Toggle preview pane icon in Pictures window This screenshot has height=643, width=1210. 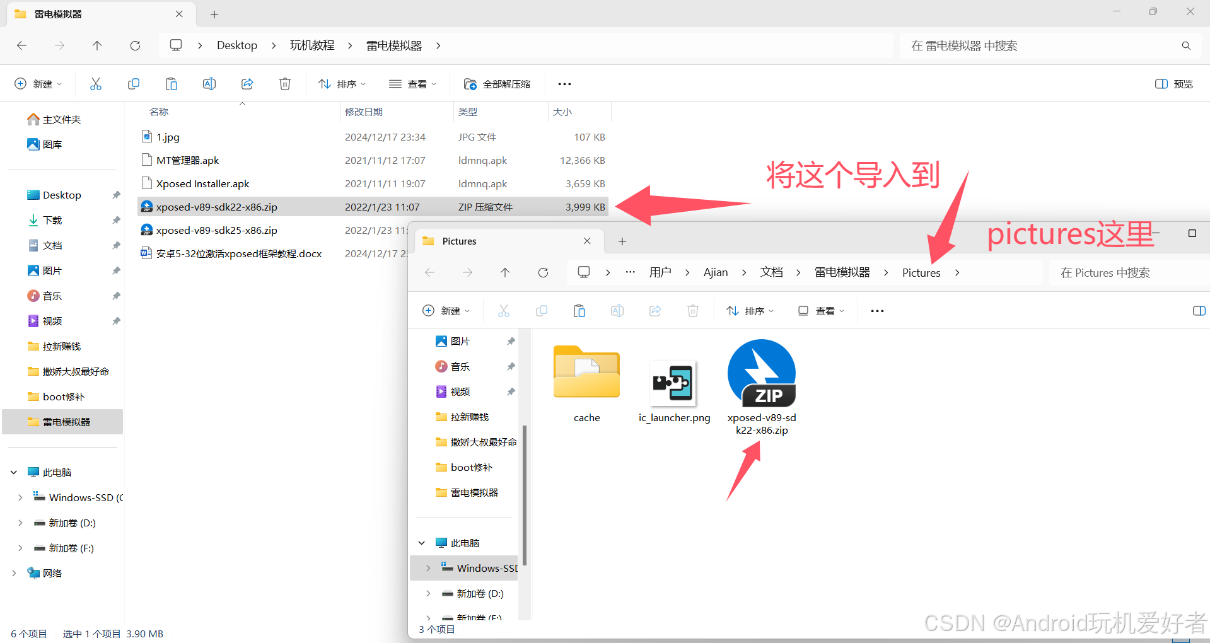(x=1199, y=311)
